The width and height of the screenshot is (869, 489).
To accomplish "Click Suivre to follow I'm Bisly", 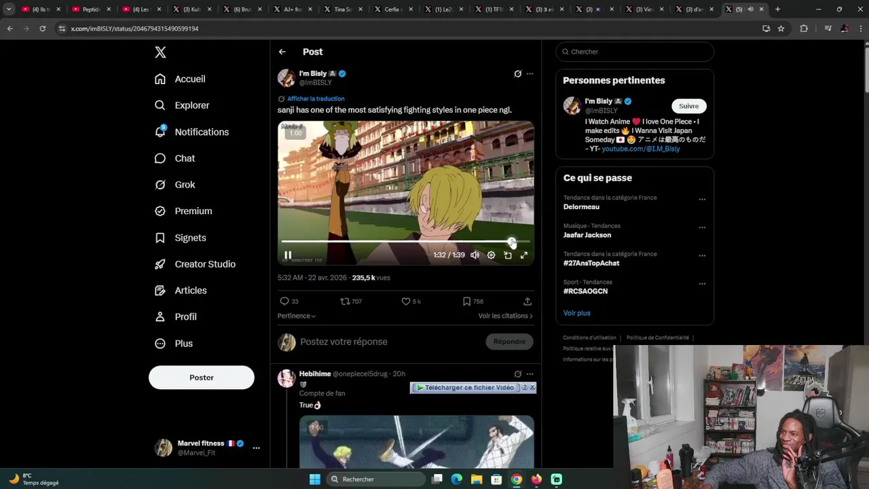I will (689, 106).
